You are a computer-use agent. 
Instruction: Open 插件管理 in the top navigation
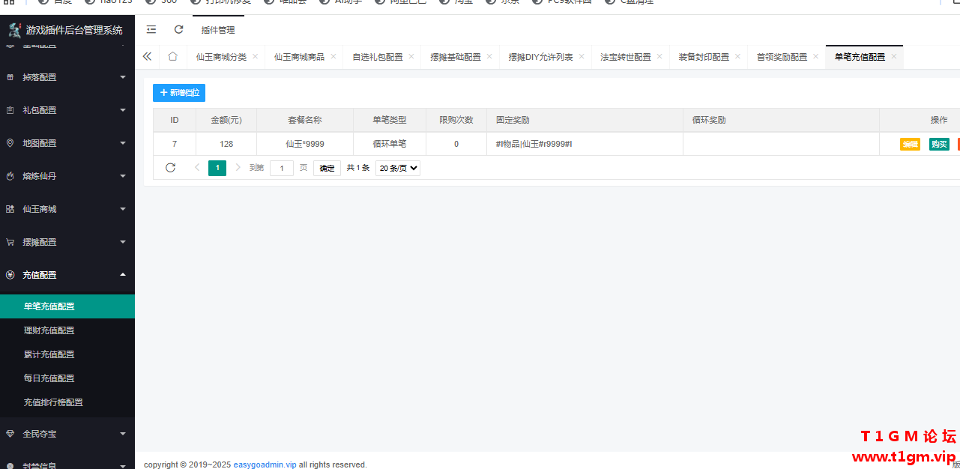[x=218, y=30]
